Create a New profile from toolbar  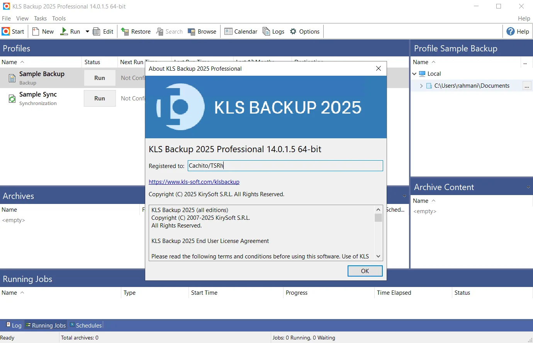point(43,31)
